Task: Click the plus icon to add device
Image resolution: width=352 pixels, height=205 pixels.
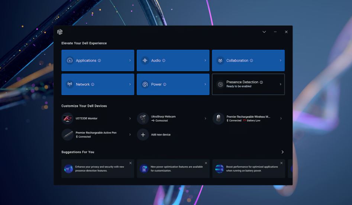Action: pos(143,134)
